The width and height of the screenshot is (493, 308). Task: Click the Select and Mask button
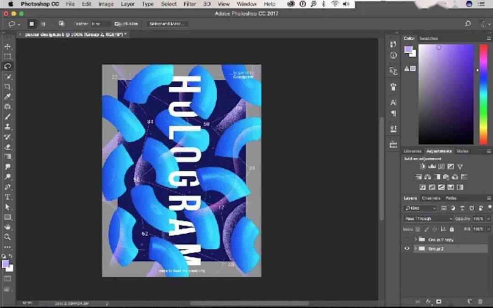(166, 24)
